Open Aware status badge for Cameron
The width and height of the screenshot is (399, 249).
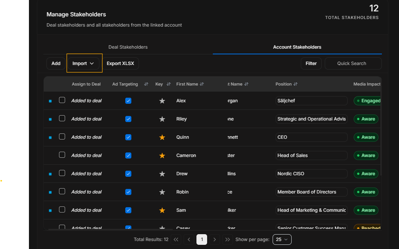coord(366,155)
